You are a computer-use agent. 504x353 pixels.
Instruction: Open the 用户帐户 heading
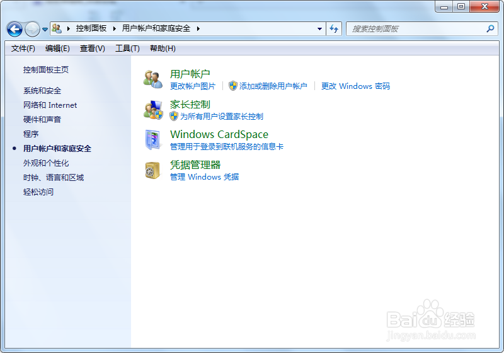pyautogui.click(x=190, y=74)
